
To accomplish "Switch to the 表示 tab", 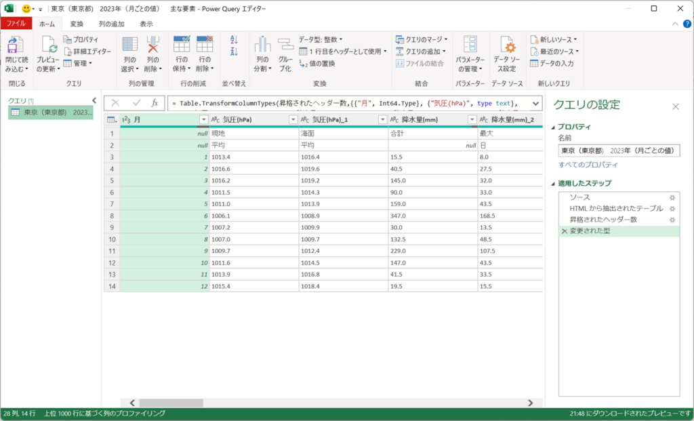I will pos(146,24).
